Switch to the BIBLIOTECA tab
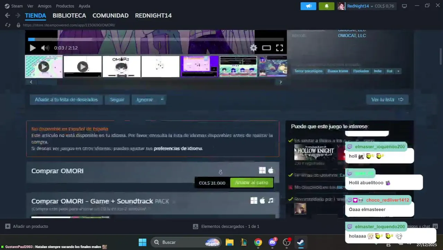This screenshot has width=443, height=250. click(69, 16)
